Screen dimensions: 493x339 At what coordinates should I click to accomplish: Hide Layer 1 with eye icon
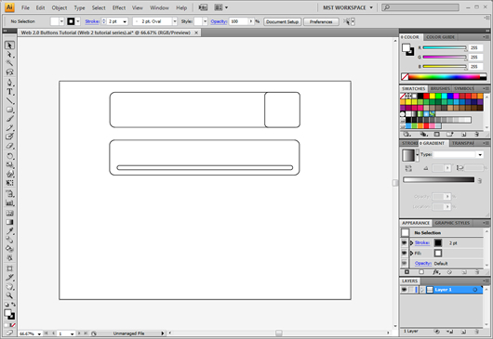(x=405, y=290)
